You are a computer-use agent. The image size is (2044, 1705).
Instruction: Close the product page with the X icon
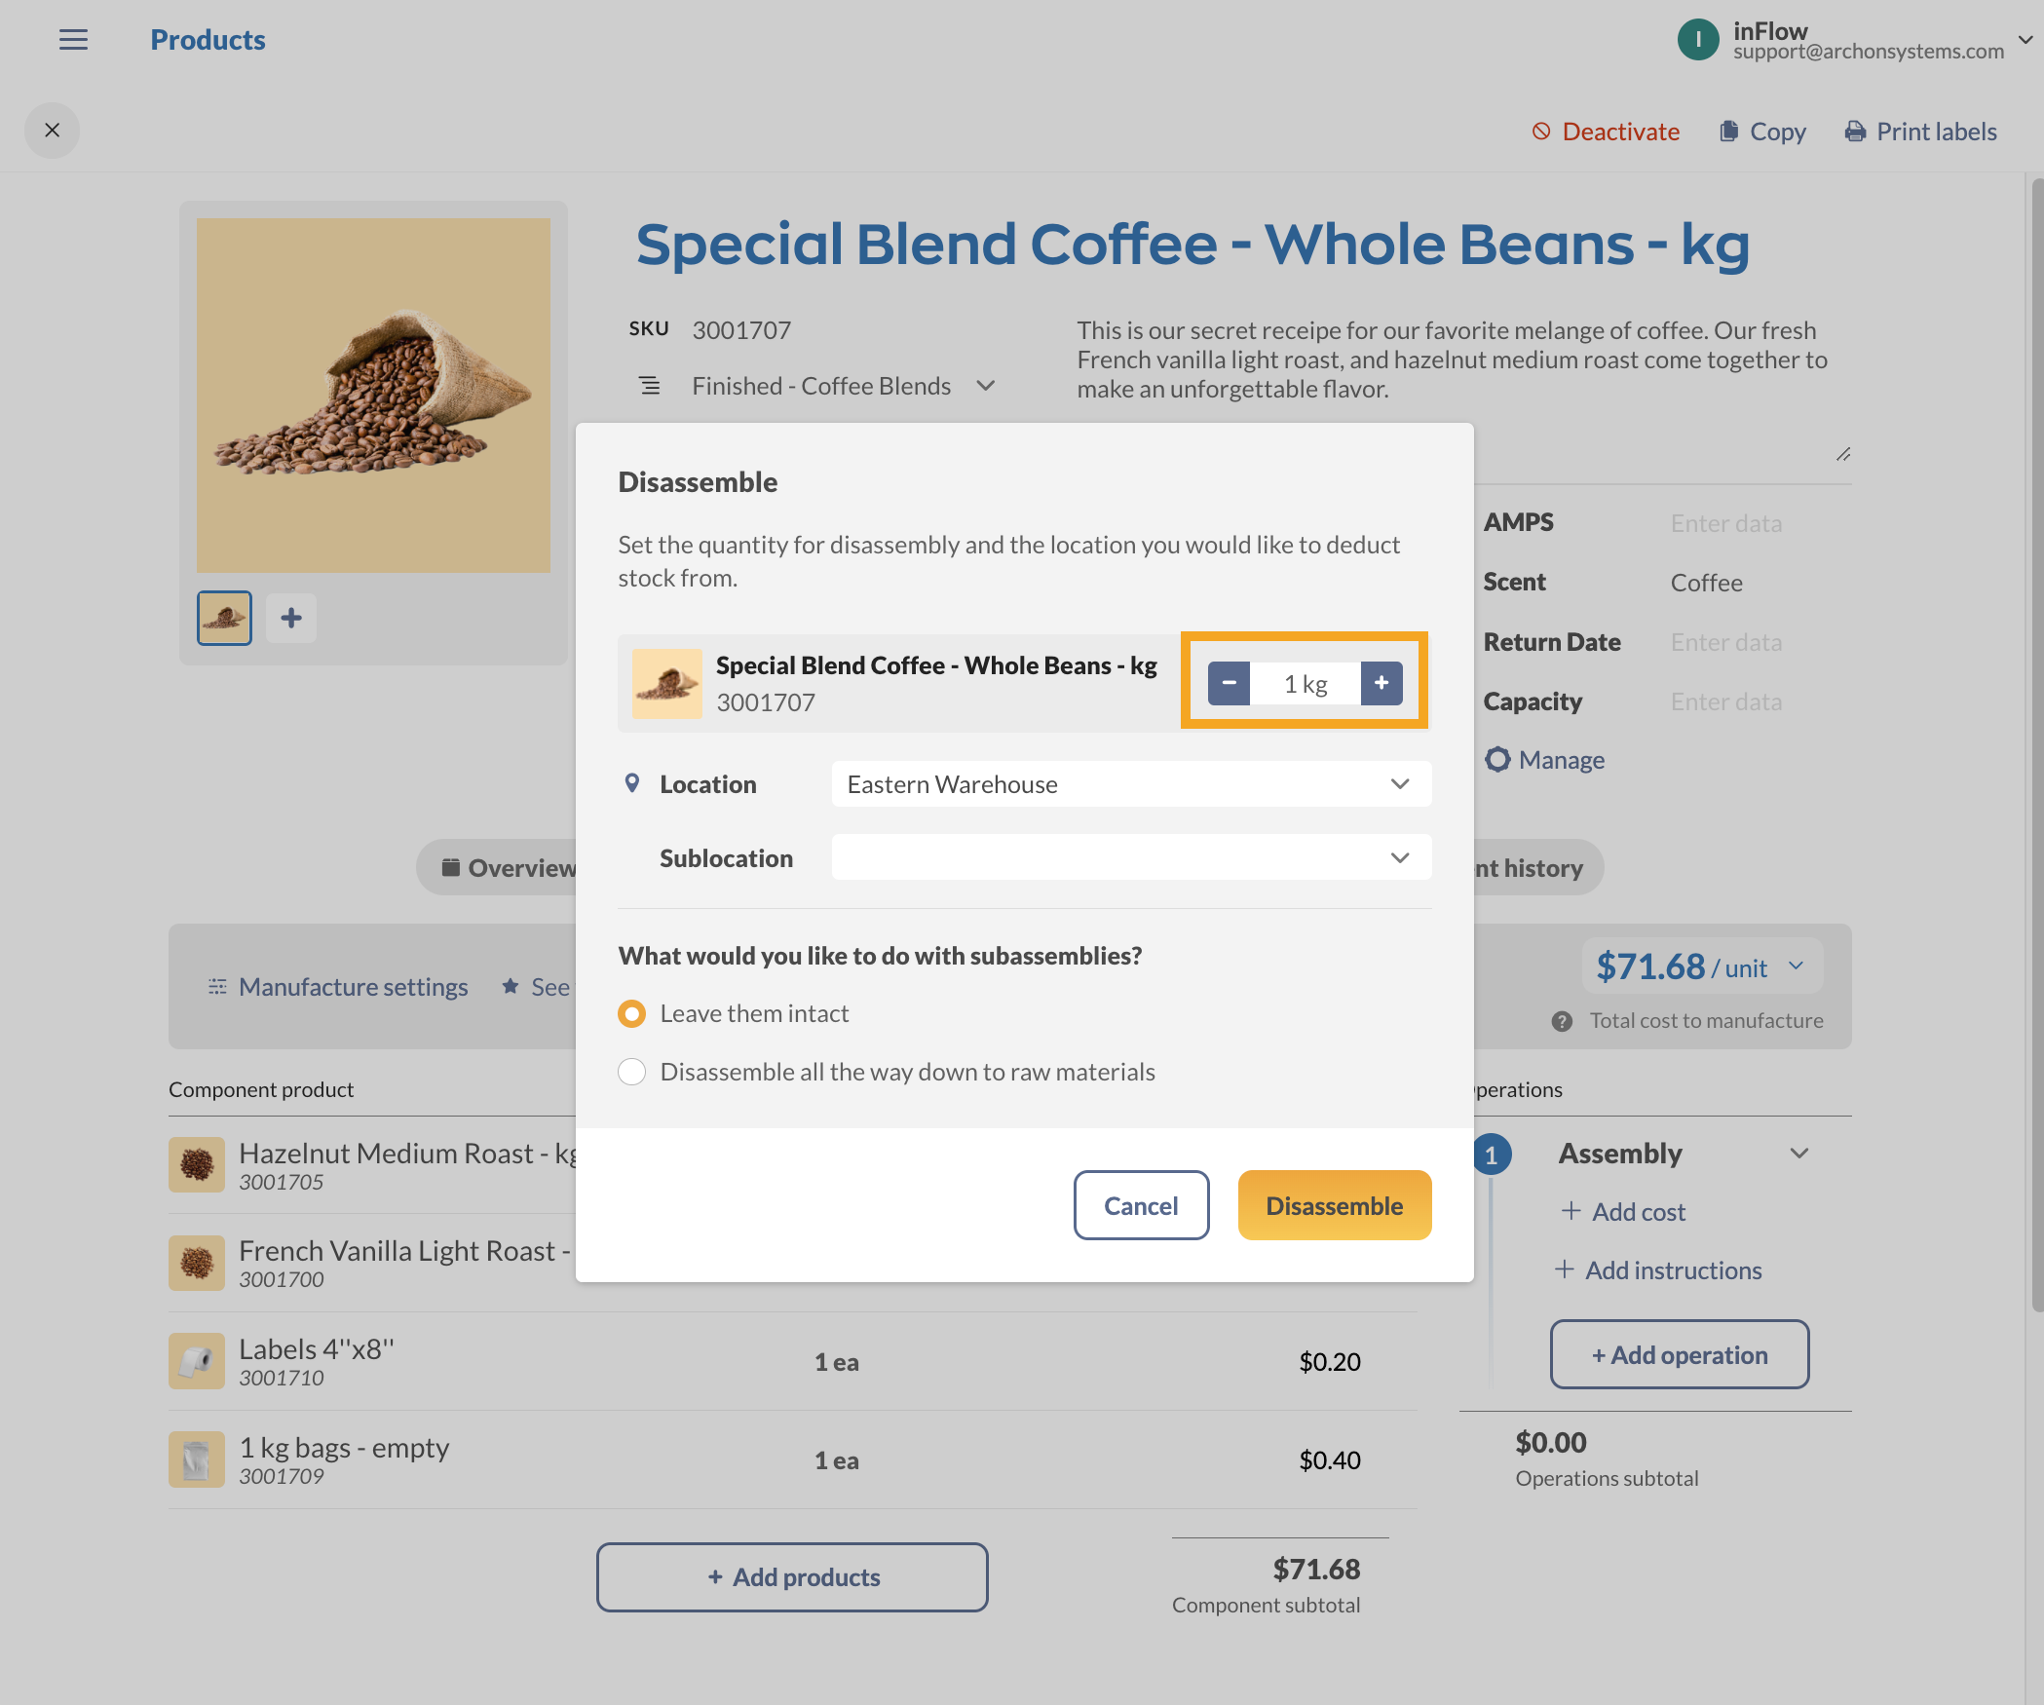pyautogui.click(x=53, y=131)
